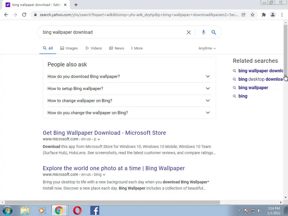The width and height of the screenshot is (288, 216).
Task: Open the arrow next to microsoft.com › en-us › bing
Action: click(x=104, y=175)
